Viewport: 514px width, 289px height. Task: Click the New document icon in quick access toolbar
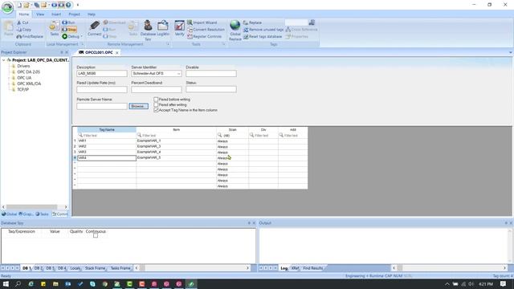click(x=19, y=5)
